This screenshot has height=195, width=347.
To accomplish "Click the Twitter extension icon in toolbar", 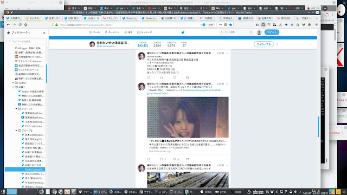I will pos(292,25).
